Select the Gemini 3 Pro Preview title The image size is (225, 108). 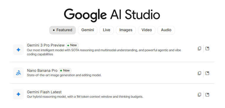[46, 45]
